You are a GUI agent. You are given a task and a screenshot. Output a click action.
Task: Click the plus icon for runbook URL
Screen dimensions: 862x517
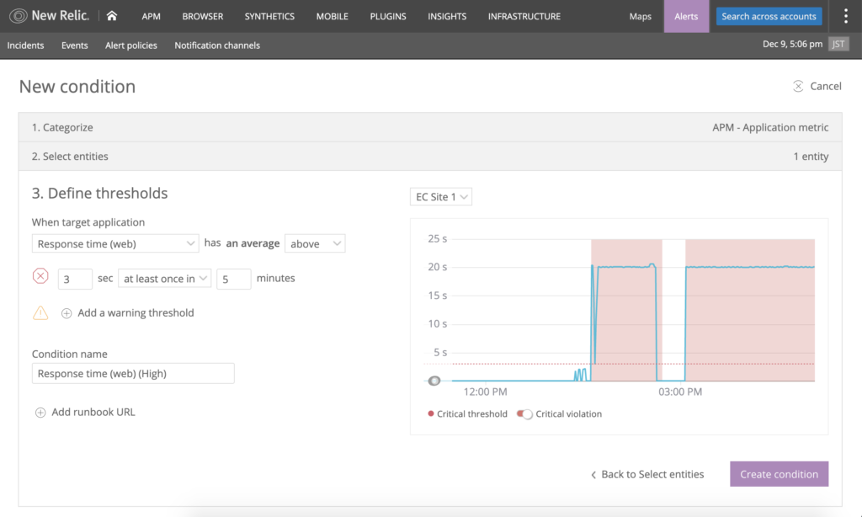[40, 413]
